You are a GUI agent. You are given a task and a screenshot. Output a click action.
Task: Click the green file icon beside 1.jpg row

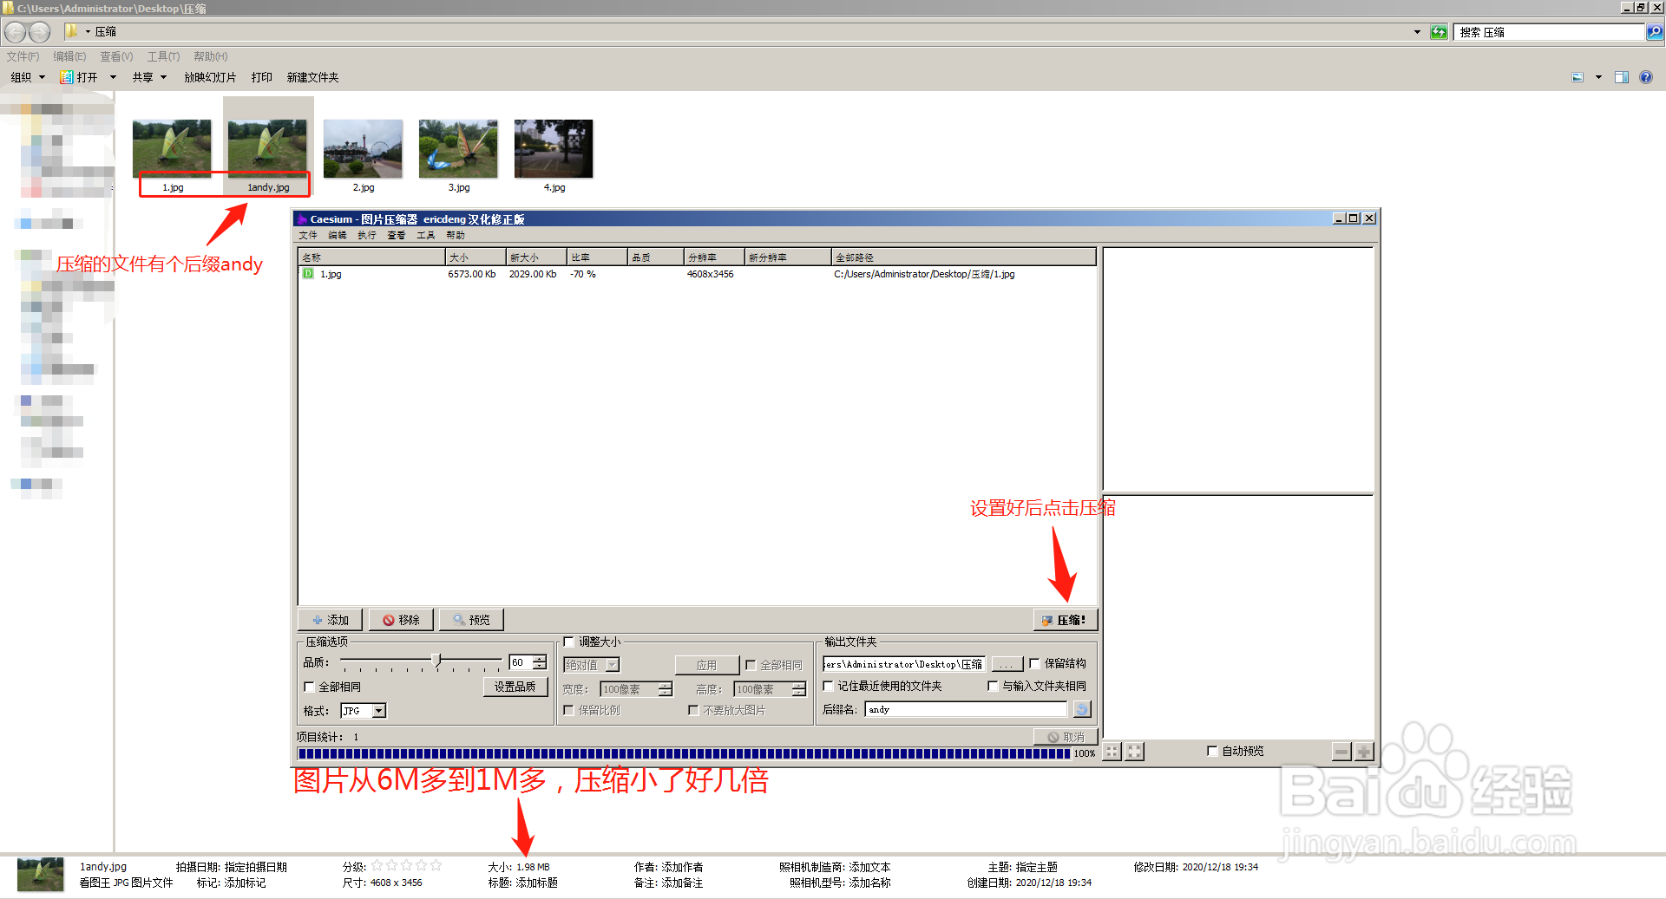308,274
